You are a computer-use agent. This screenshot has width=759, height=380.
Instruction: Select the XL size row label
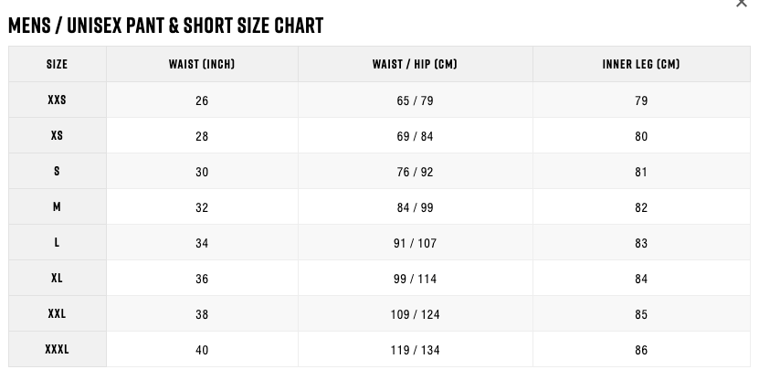(x=58, y=278)
